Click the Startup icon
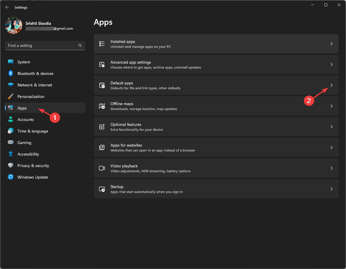346x269 pixels. pos(102,189)
